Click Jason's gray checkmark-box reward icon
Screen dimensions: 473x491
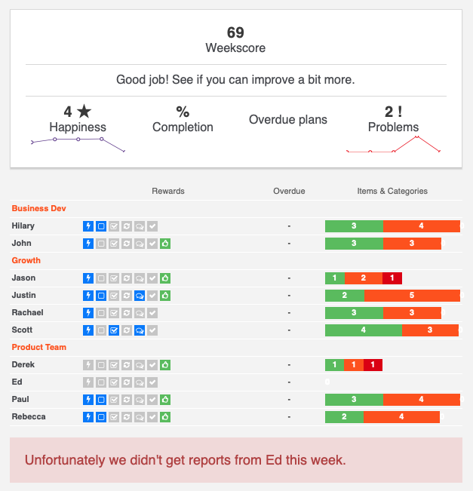114,278
